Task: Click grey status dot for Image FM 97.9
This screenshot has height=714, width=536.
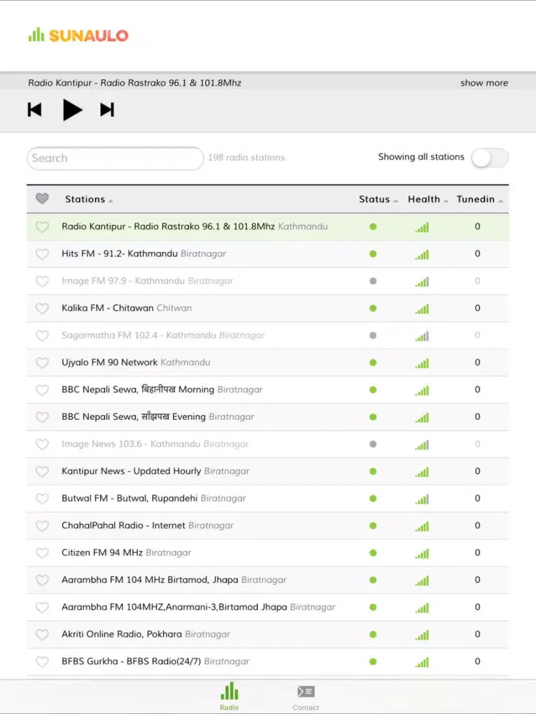Action: pyautogui.click(x=373, y=281)
